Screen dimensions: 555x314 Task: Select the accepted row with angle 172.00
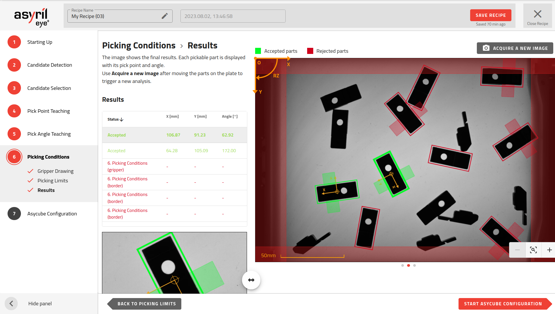point(174,151)
